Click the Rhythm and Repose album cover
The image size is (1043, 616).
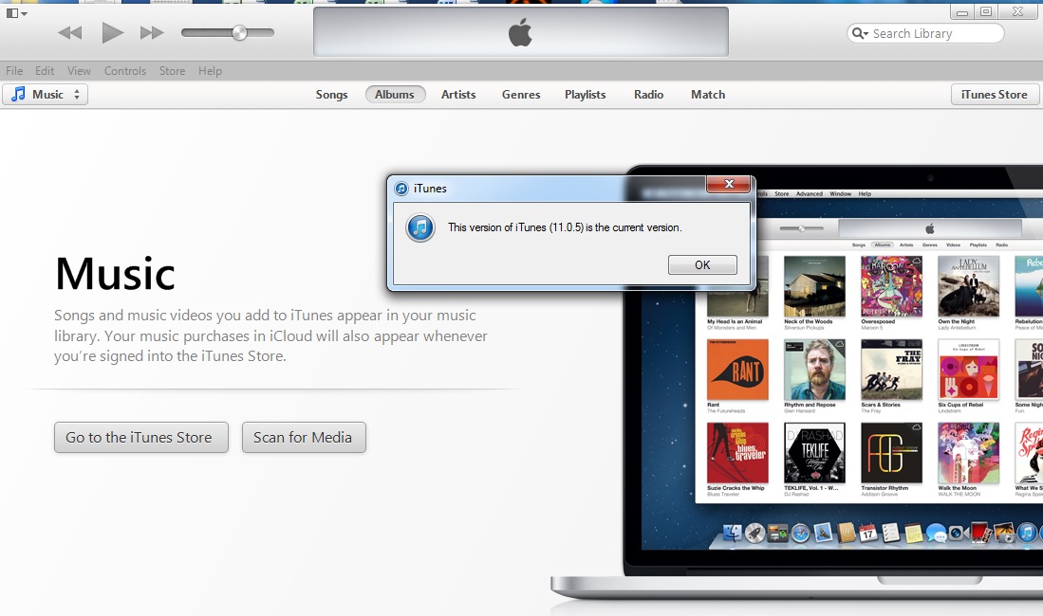point(815,371)
